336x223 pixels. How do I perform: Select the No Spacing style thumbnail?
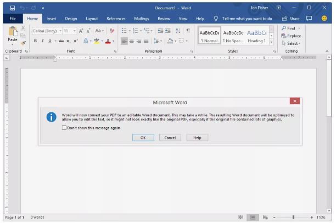click(233, 36)
